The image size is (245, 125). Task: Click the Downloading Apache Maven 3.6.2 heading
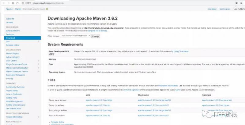[x=82, y=18]
